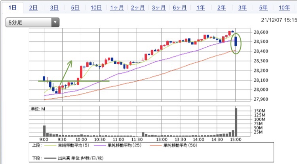This screenshot has width=297, height=164.
Task: Click the 28,100 price axis label
Action: coord(261,80)
